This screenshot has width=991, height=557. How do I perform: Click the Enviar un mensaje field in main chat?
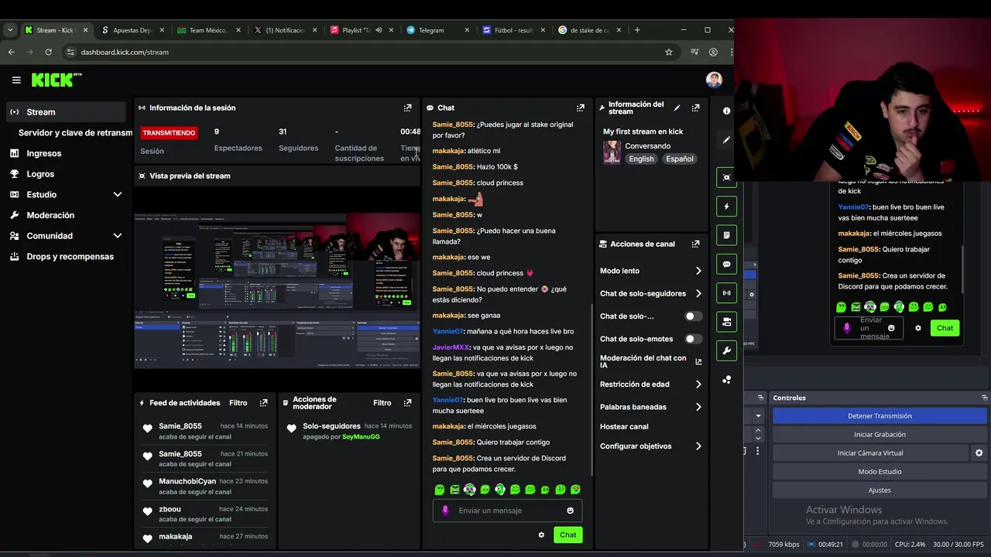point(507,511)
